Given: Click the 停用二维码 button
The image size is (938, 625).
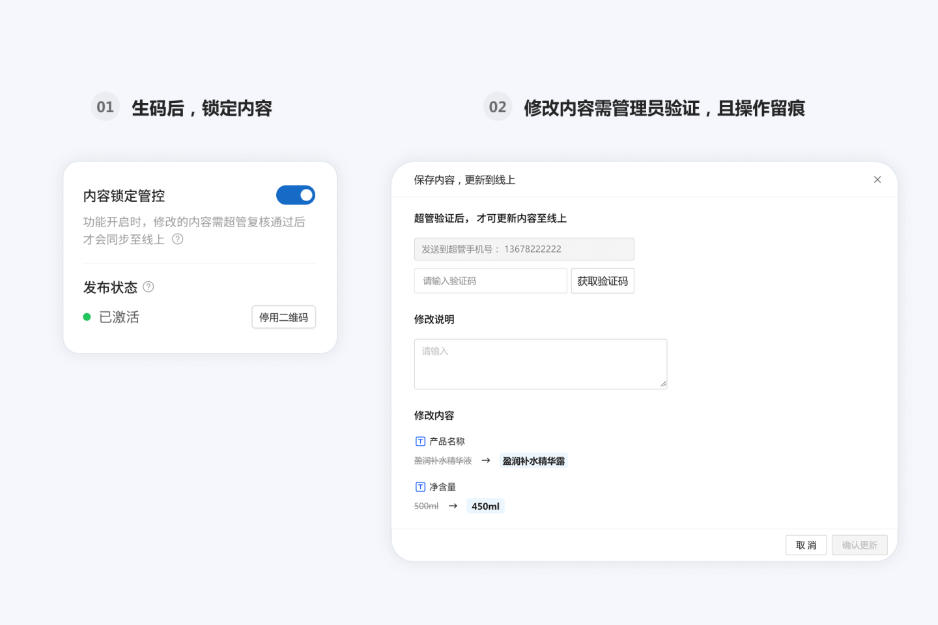Looking at the screenshot, I should click(x=283, y=317).
